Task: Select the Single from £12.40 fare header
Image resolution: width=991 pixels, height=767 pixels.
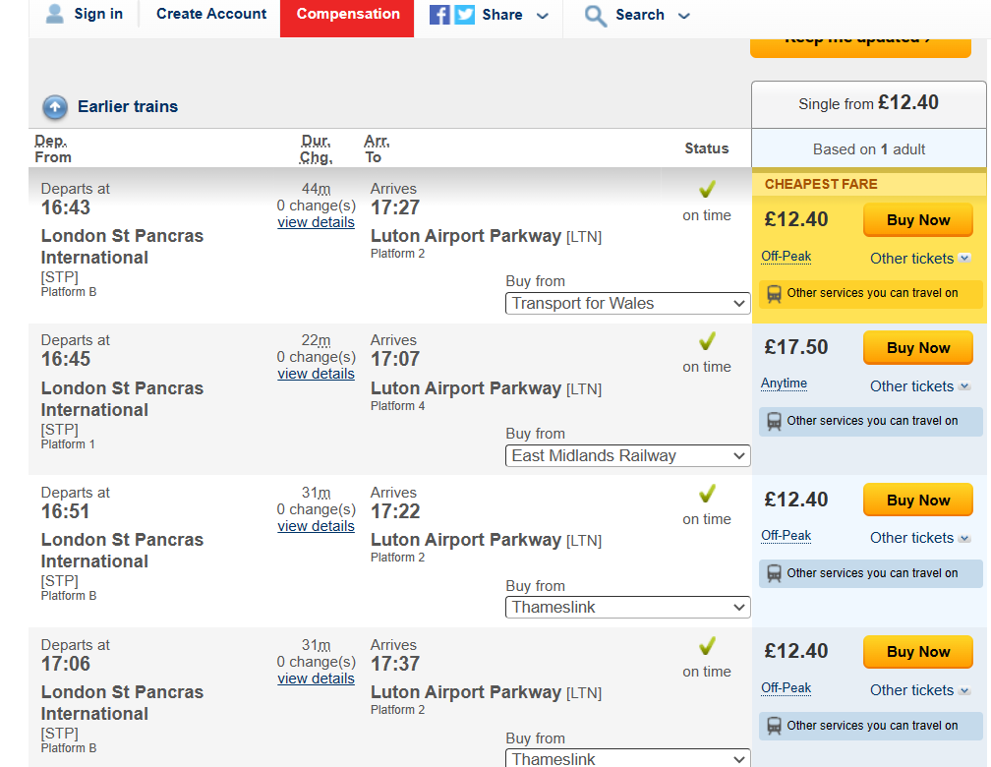Action: click(868, 103)
